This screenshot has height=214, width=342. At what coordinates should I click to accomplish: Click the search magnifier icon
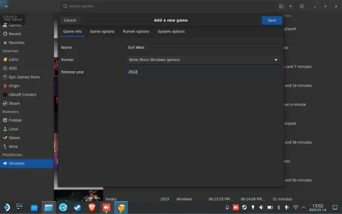click(x=65, y=6)
